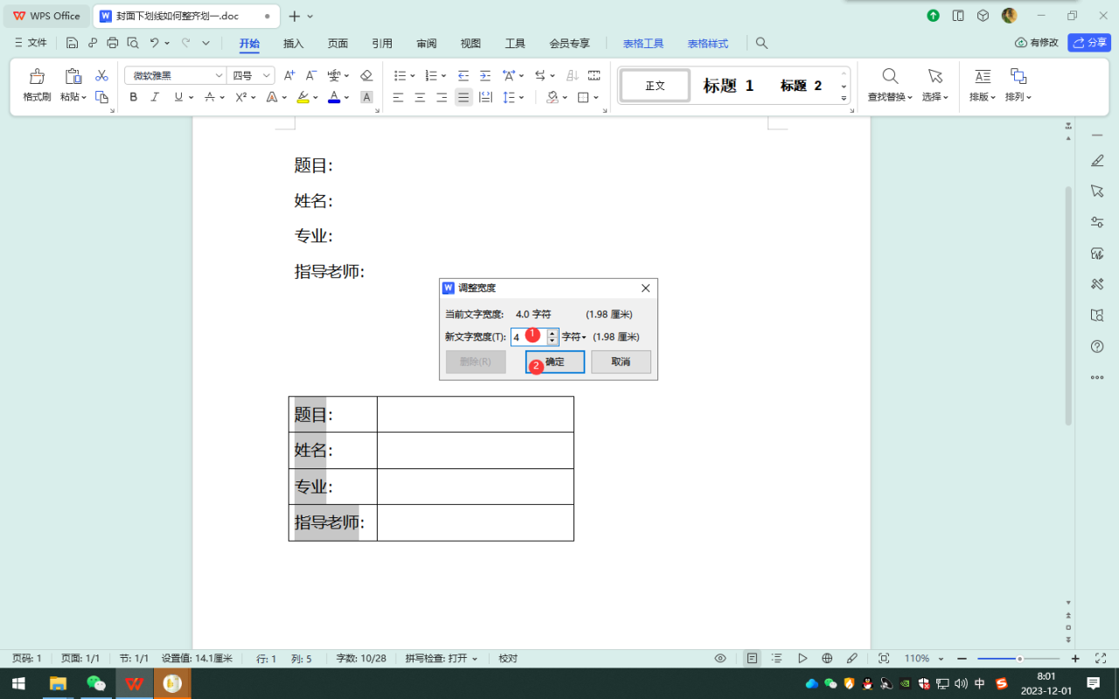Click the volume speaker tray icon
This screenshot has width=1119, height=699.
(x=961, y=683)
